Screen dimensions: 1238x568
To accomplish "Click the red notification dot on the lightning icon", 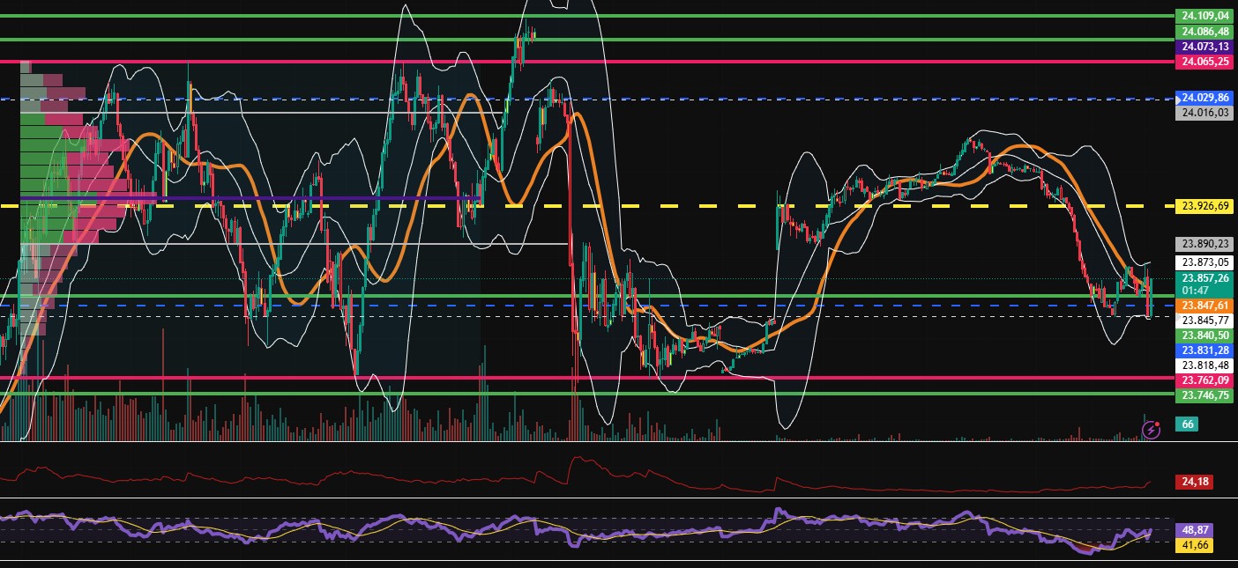I will coord(1158,422).
